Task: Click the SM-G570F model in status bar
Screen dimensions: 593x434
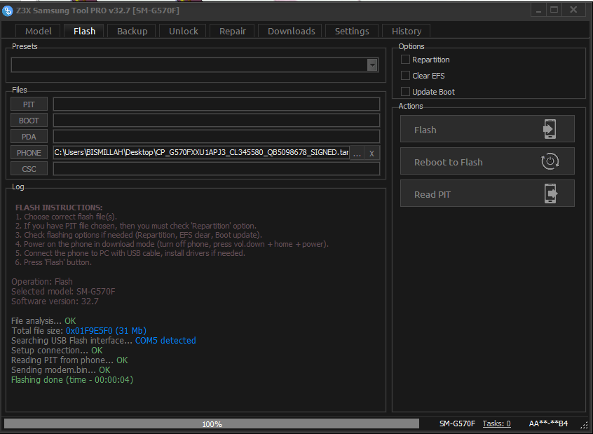Action: (x=457, y=423)
